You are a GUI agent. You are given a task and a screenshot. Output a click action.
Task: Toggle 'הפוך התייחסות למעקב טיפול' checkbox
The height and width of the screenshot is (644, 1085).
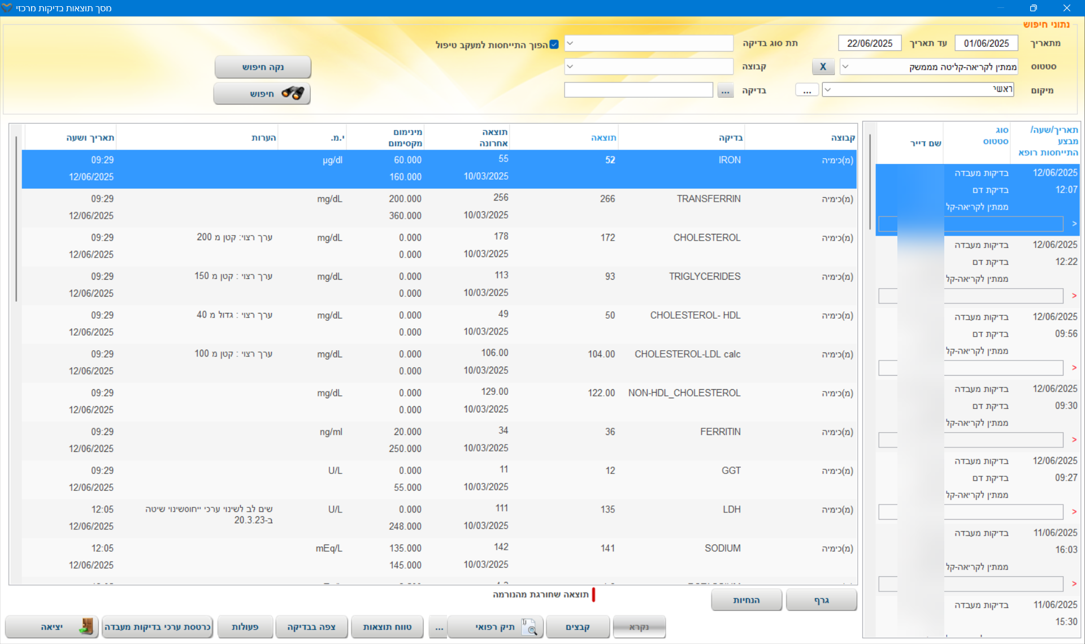click(554, 44)
